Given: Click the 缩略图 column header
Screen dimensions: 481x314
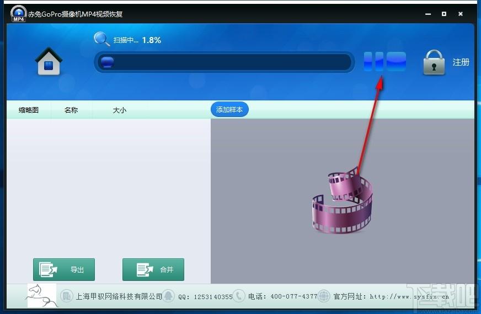Looking at the screenshot, I should (x=29, y=110).
